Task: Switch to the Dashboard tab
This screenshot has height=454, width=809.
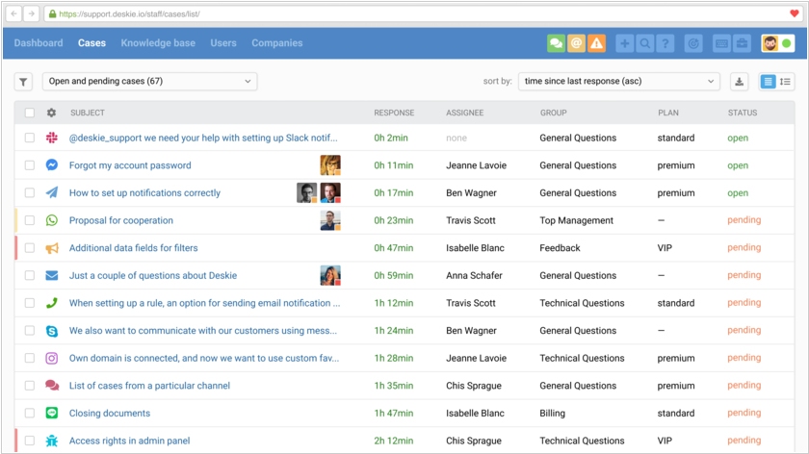Action: 39,43
